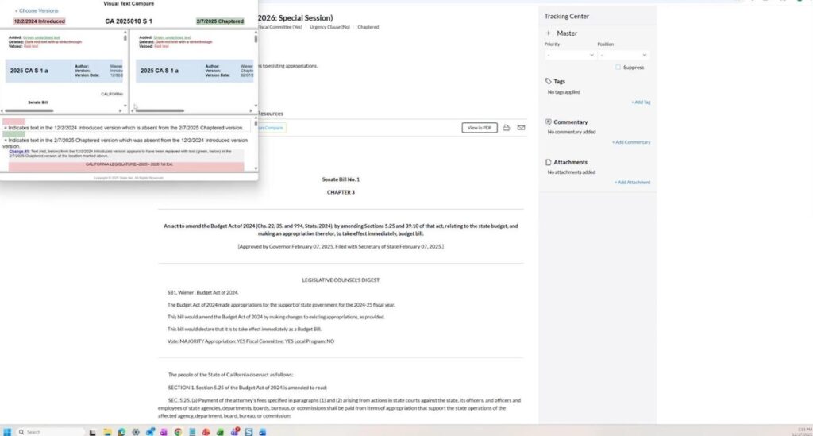Click the email envelope icon
Screen dimensions: 813x436
tap(521, 128)
